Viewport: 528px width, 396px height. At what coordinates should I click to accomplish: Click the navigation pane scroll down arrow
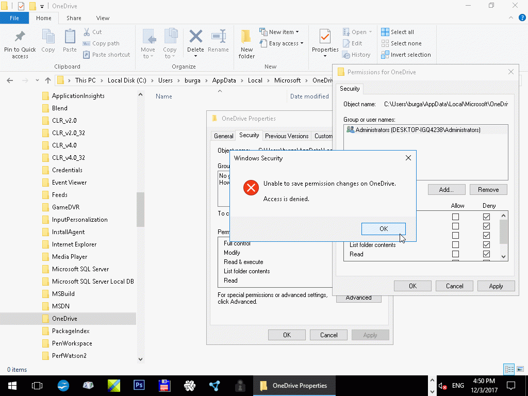(x=140, y=359)
